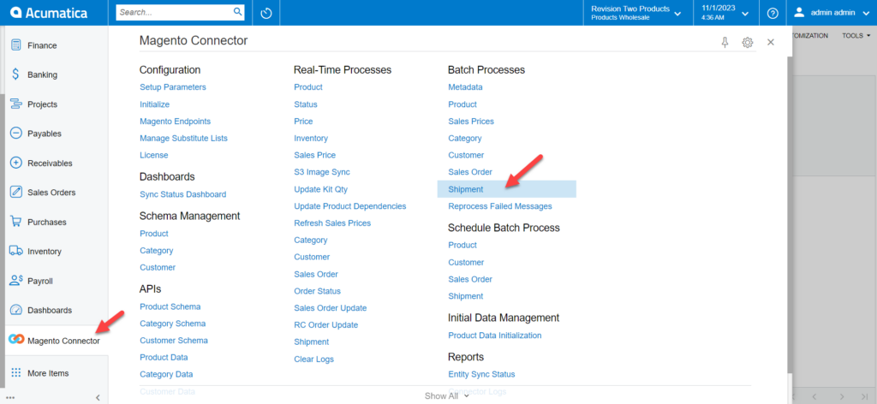
Task: Open the More Items grid icon
Action: (15, 372)
